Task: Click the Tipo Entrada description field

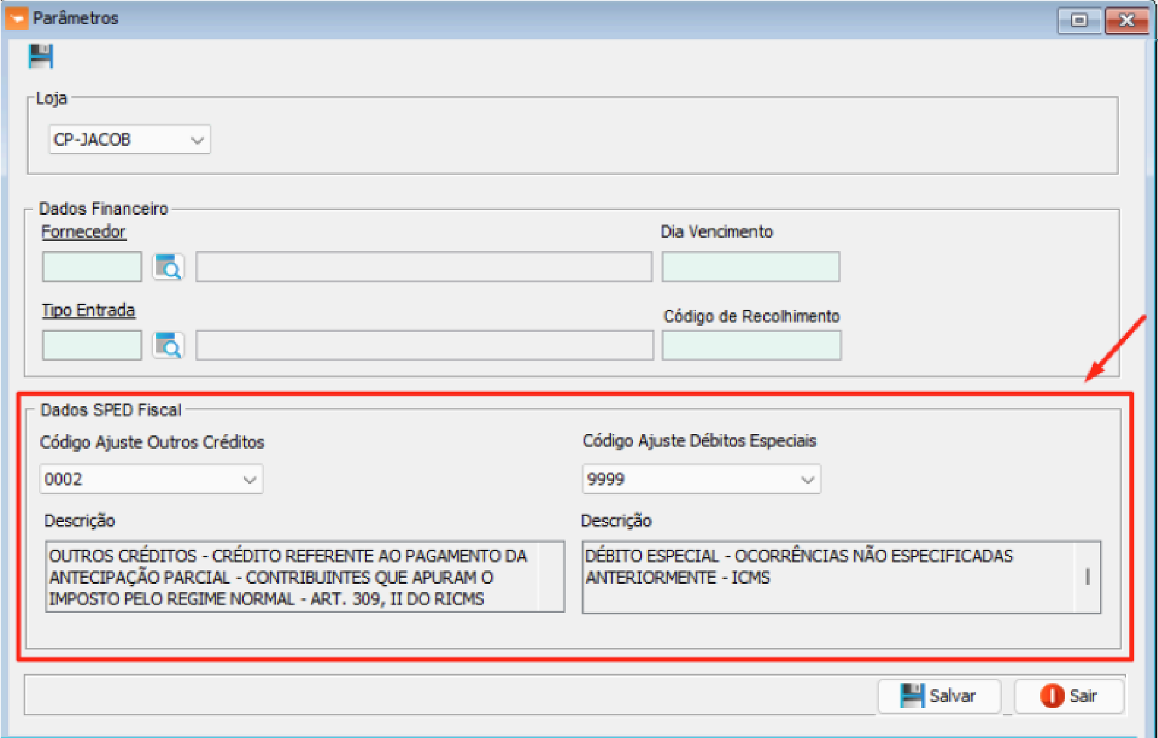Action: tap(424, 345)
